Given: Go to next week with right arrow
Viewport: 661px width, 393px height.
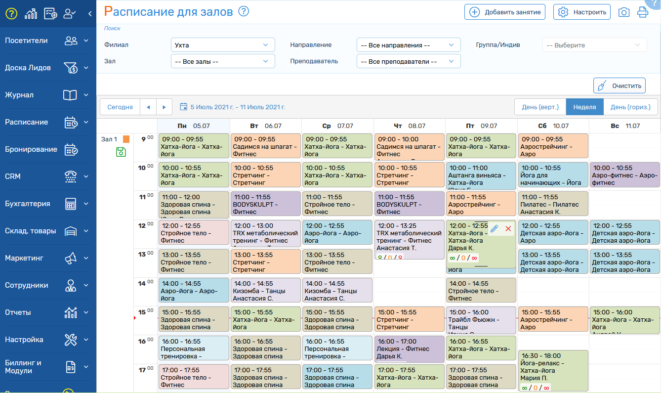Looking at the screenshot, I should [x=164, y=107].
